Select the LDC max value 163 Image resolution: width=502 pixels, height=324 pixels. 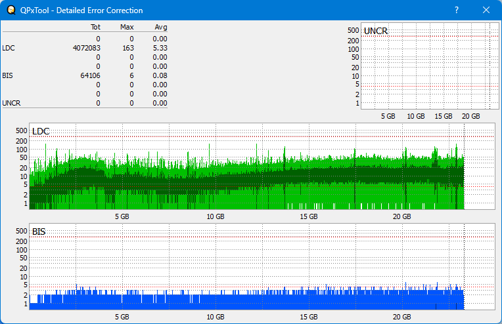tap(128, 48)
